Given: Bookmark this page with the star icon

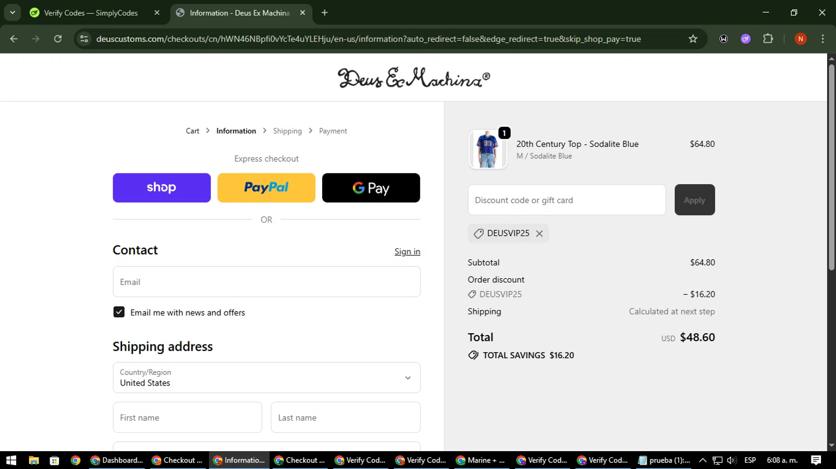Looking at the screenshot, I should pos(693,39).
